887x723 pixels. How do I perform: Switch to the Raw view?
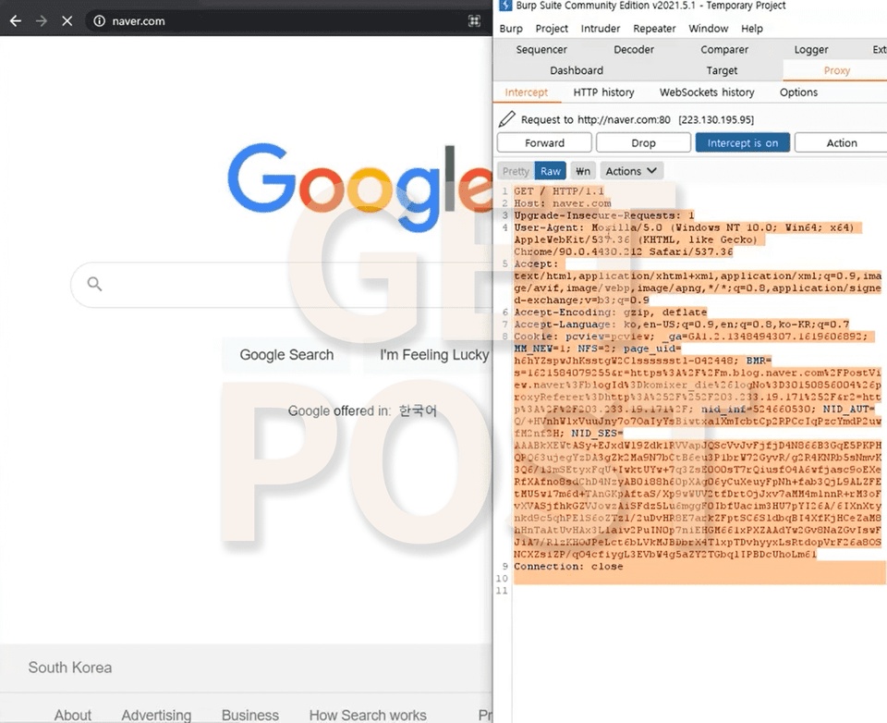(551, 171)
